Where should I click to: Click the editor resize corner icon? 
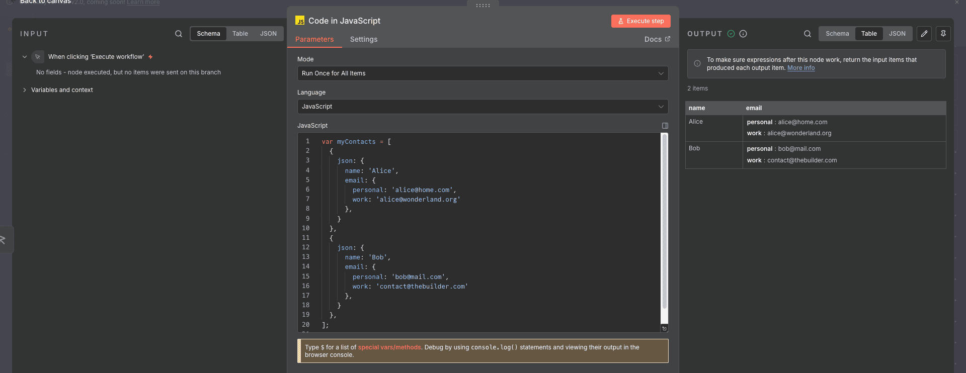pyautogui.click(x=664, y=328)
